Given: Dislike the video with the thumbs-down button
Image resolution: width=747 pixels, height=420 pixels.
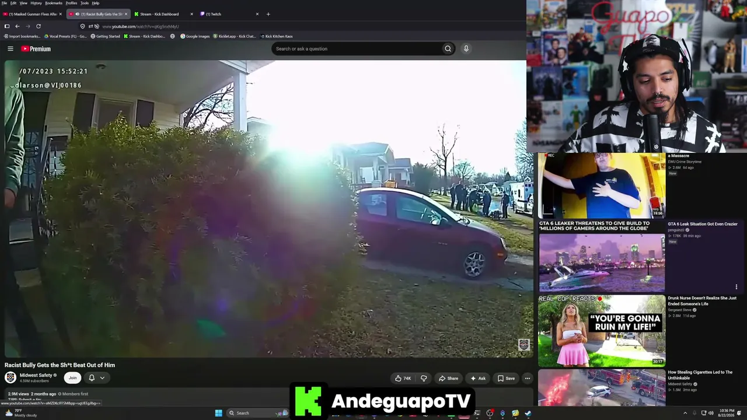Looking at the screenshot, I should (x=424, y=378).
